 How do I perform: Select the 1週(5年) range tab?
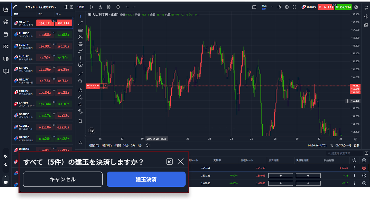point(94,146)
